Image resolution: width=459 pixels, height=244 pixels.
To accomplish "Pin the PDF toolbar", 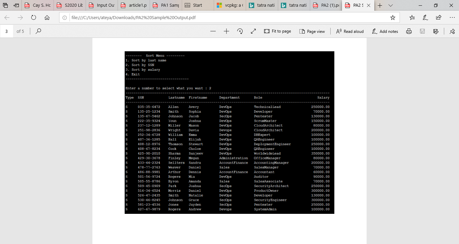I will click(452, 31).
